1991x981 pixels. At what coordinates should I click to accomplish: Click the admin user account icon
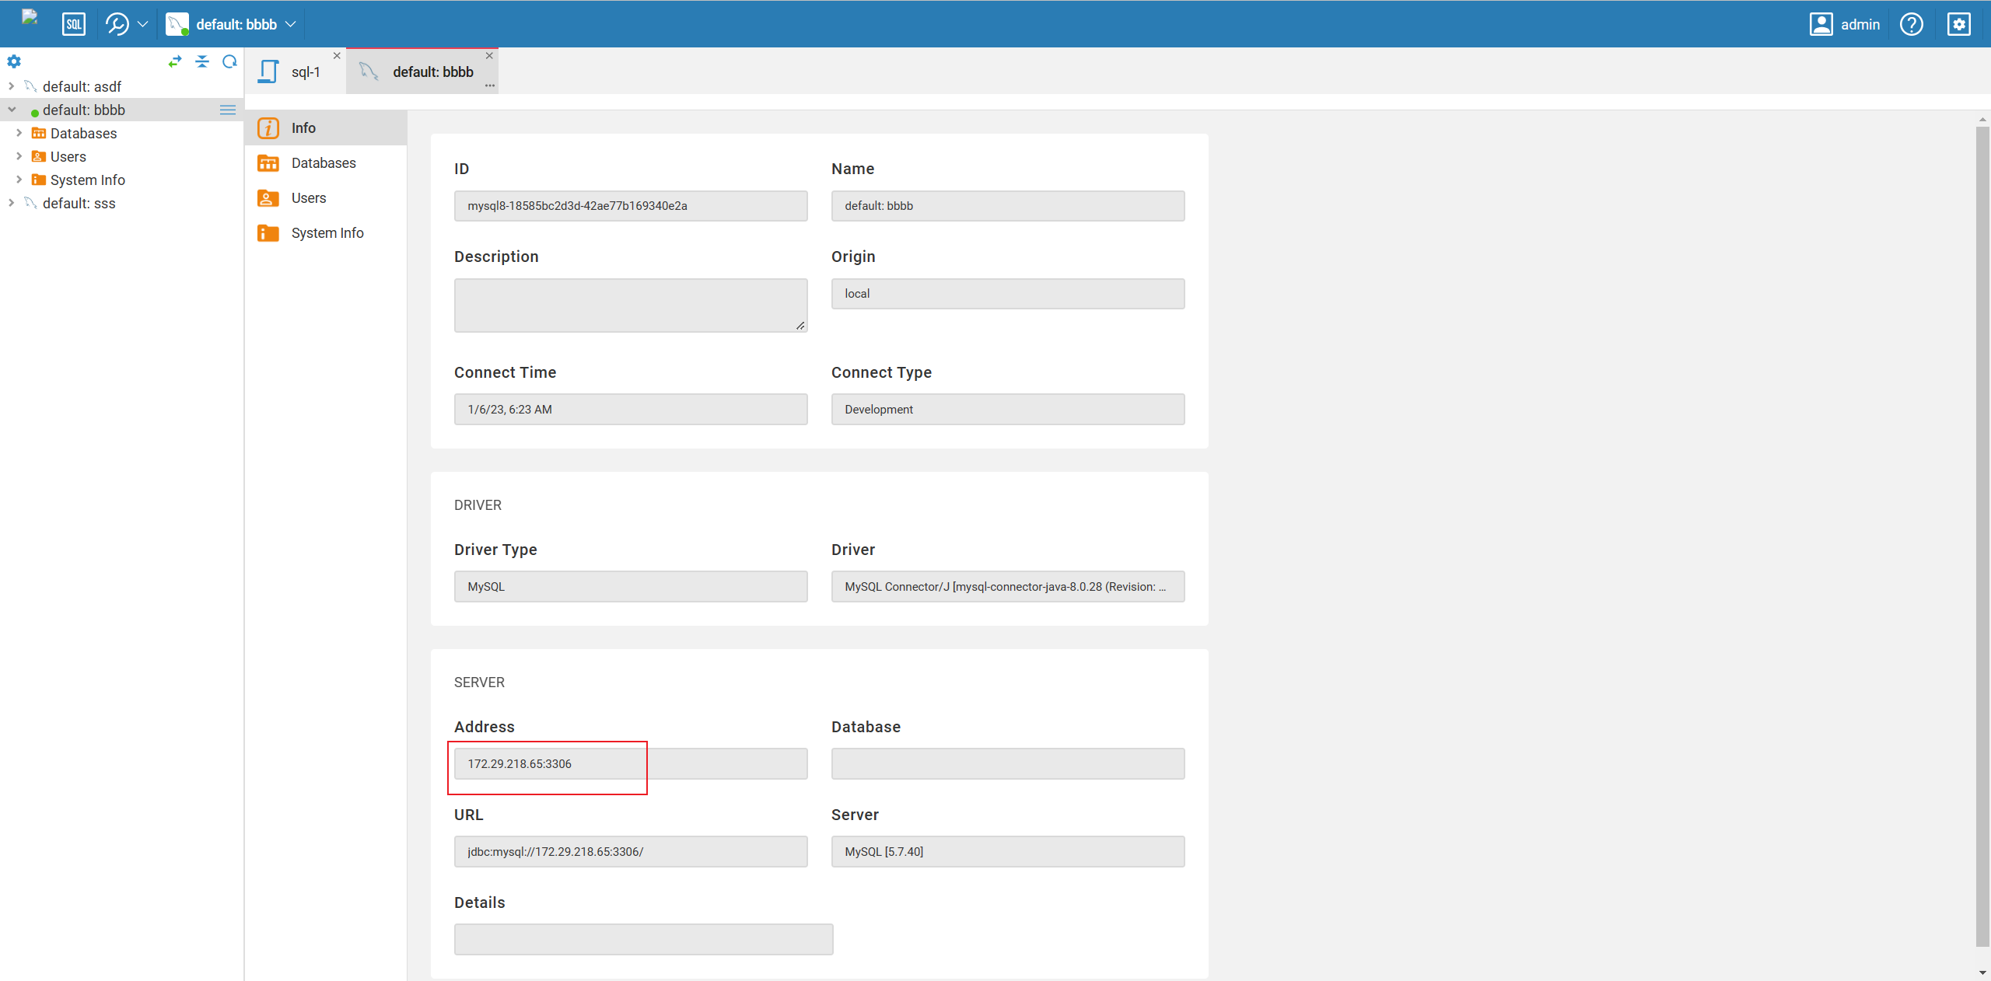point(1821,23)
